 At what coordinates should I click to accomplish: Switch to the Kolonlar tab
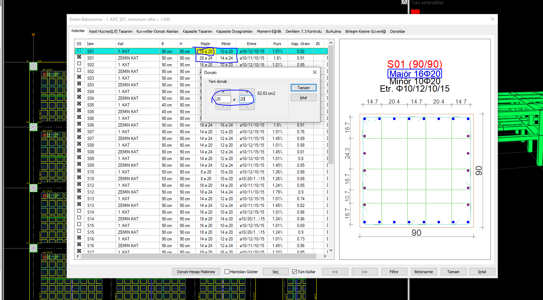tap(78, 31)
